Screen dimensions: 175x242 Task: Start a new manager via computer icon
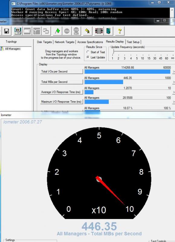[x=18, y=31]
